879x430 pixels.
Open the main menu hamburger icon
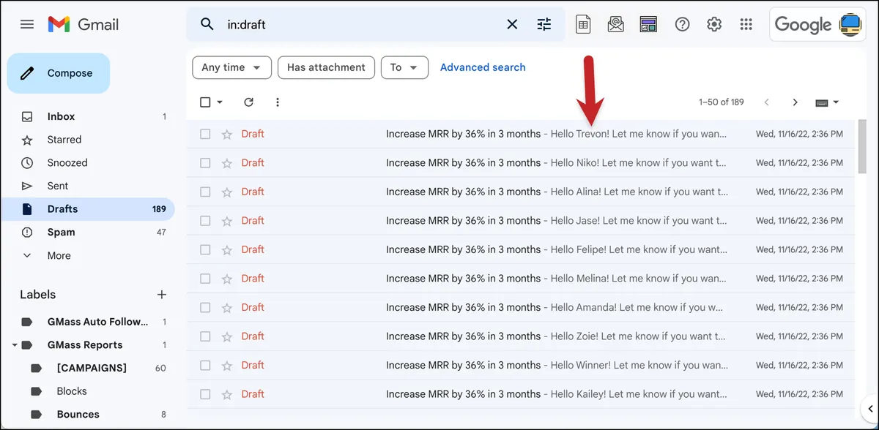pyautogui.click(x=27, y=24)
